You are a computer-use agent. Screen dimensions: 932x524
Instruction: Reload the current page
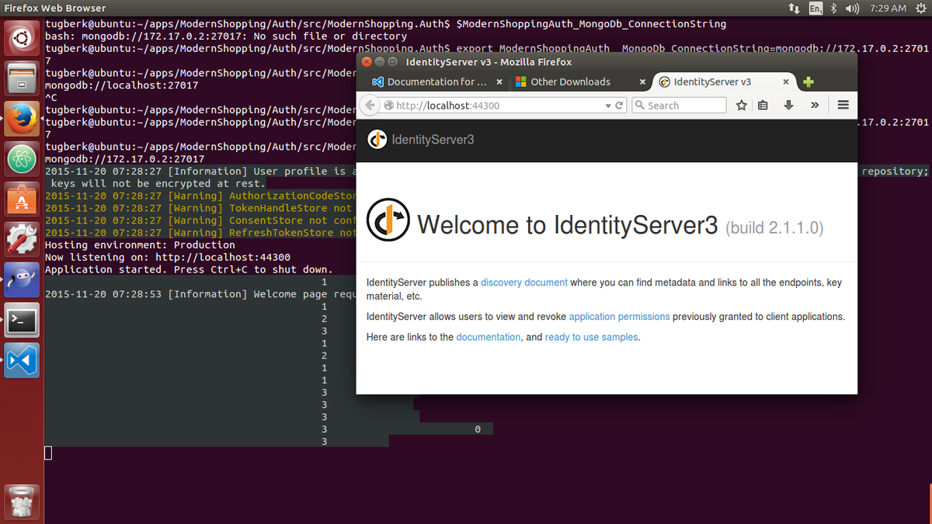[620, 106]
